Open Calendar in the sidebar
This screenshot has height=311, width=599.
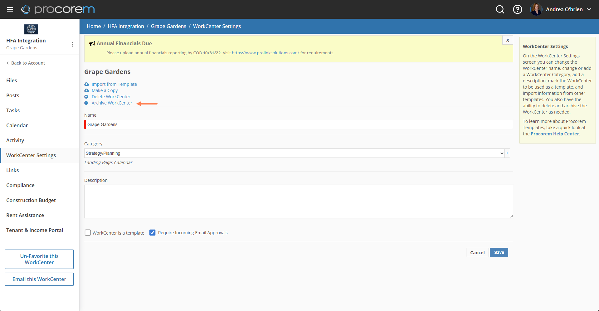pos(40,125)
